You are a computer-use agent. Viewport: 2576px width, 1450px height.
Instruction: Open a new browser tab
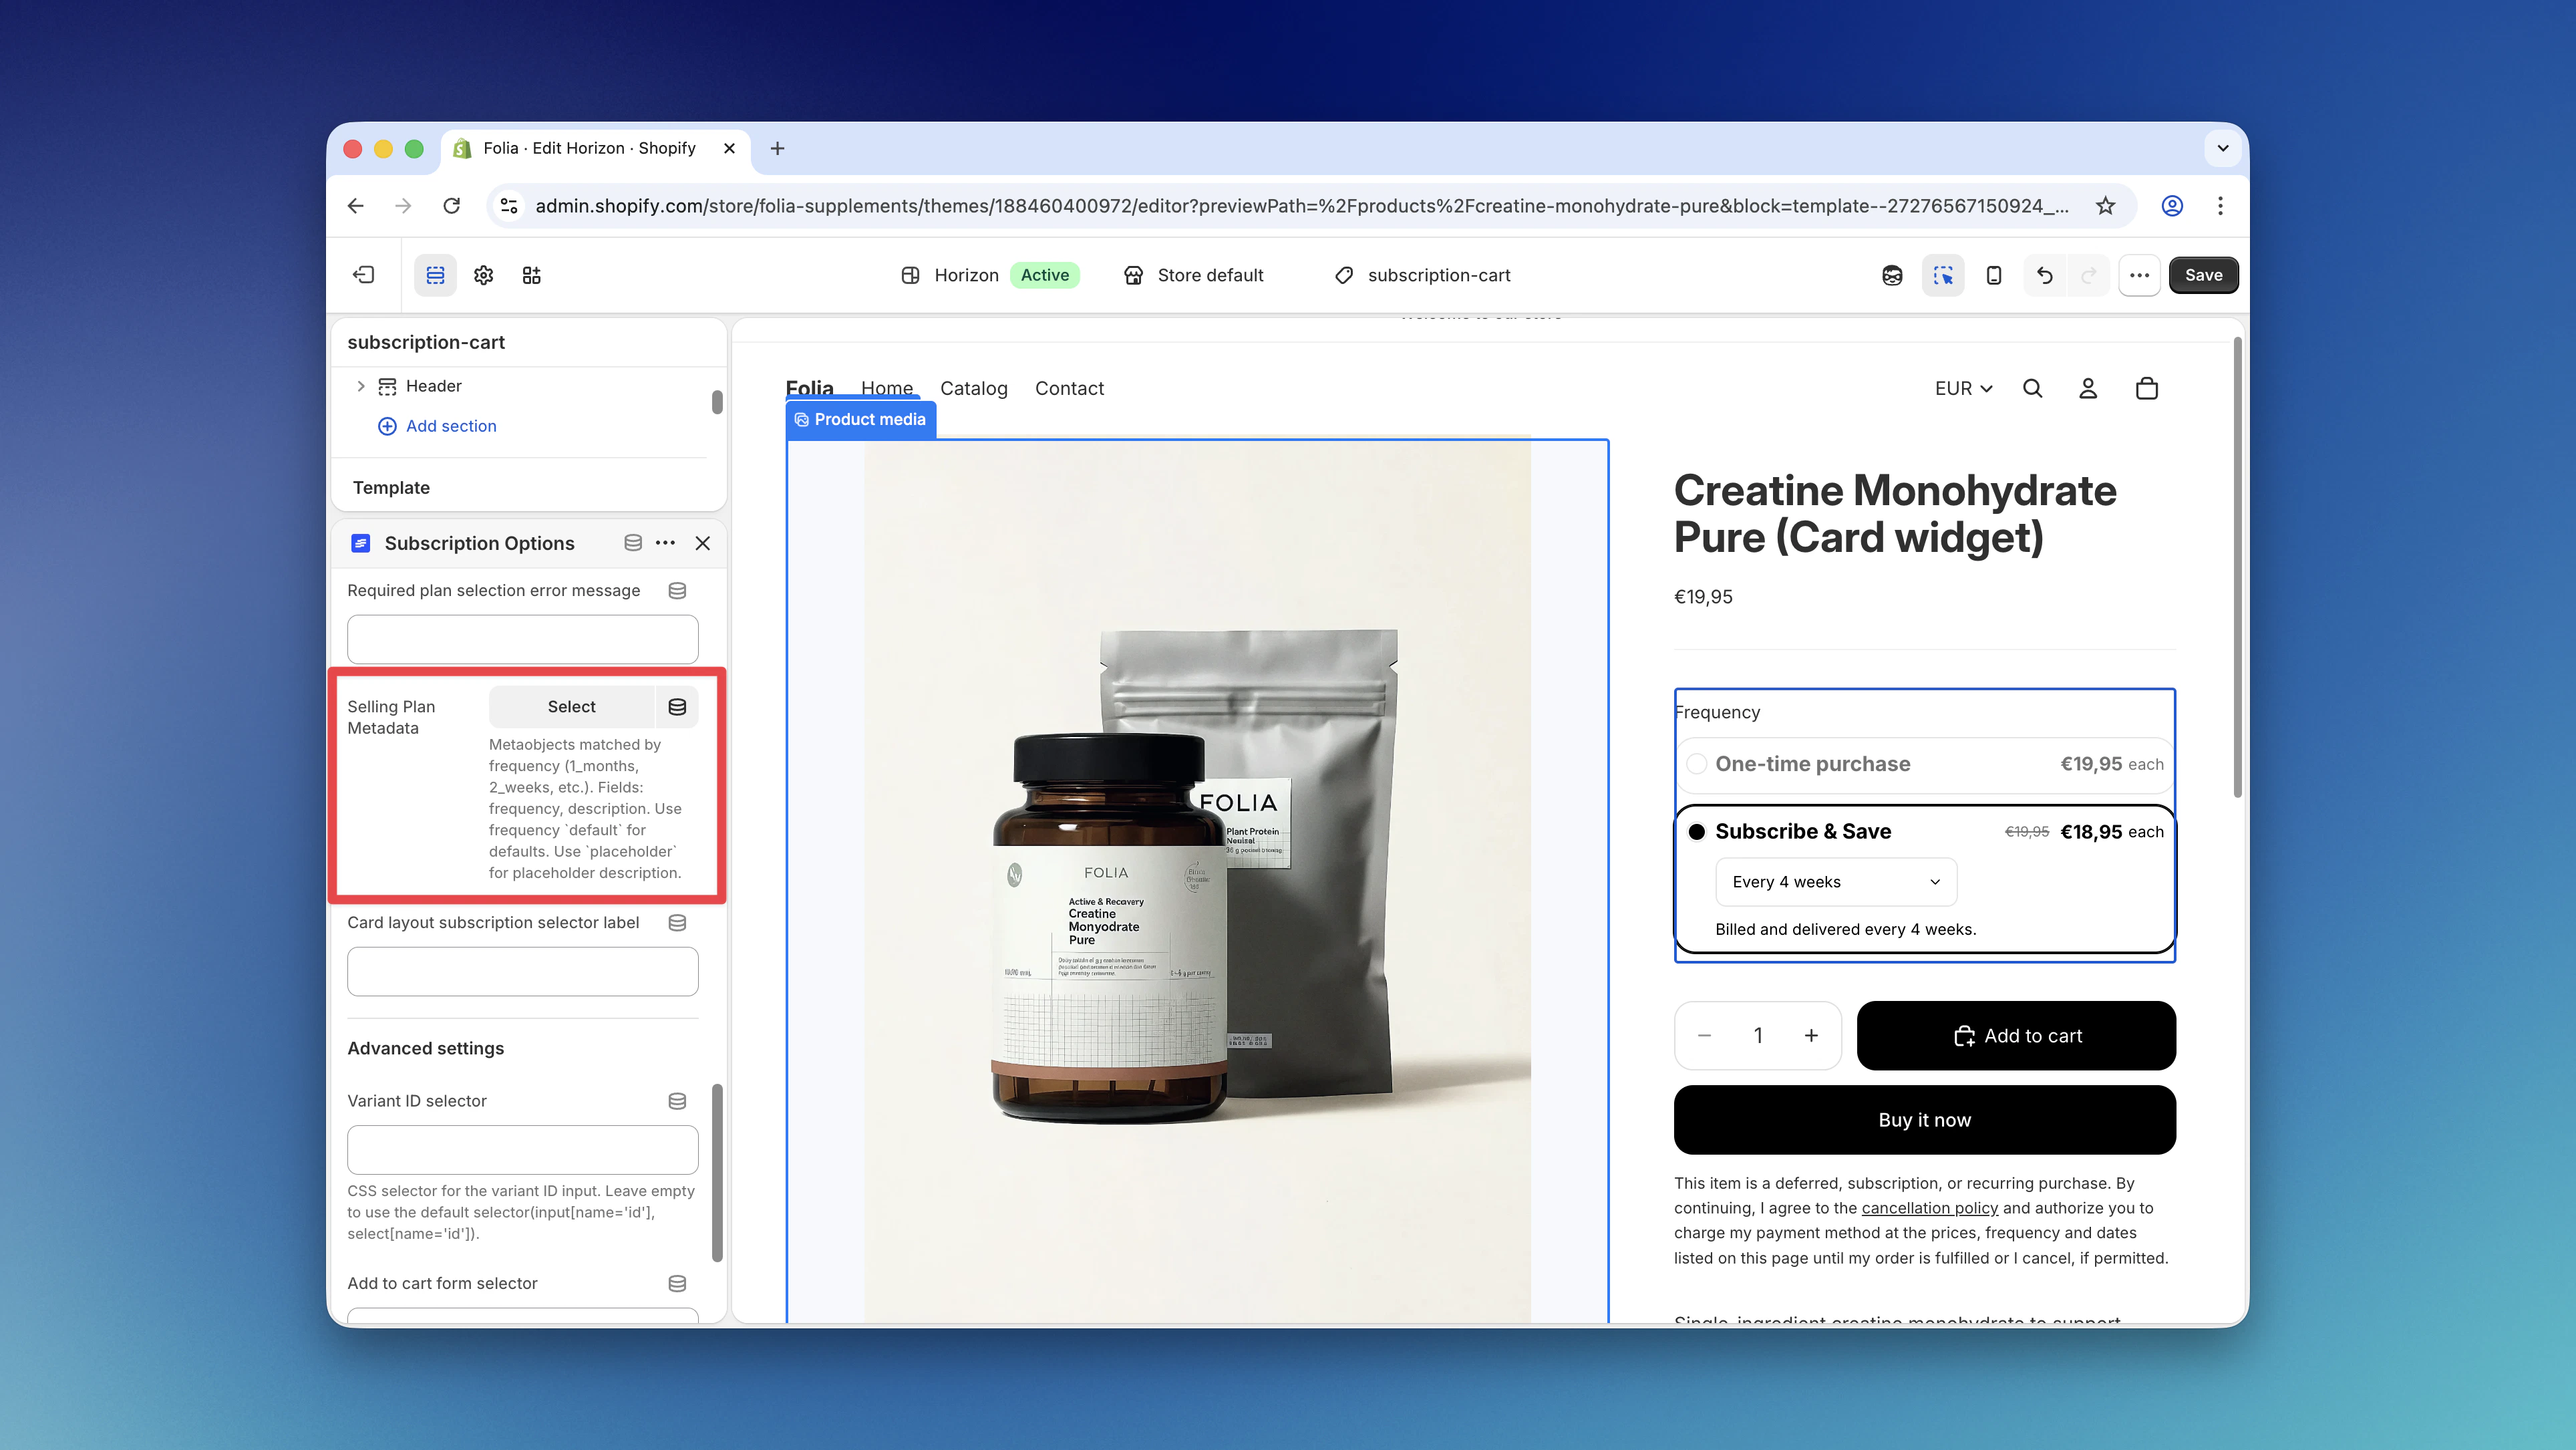(x=777, y=148)
